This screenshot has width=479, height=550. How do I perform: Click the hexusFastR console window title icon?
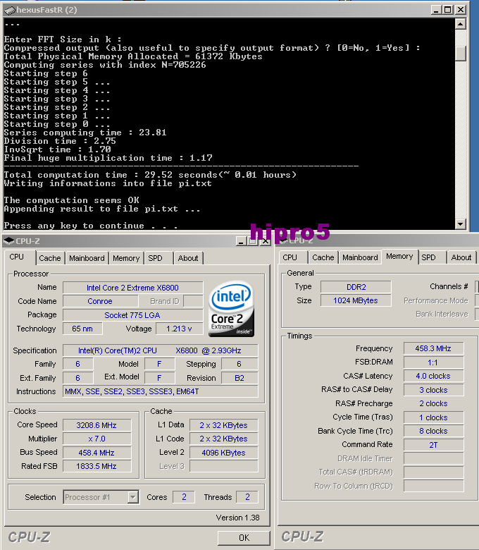[x=9, y=10]
